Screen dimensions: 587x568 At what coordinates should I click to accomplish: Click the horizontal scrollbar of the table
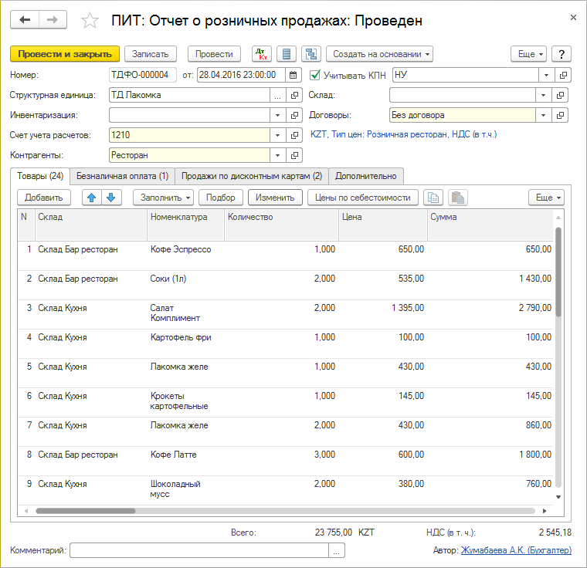pos(286,511)
